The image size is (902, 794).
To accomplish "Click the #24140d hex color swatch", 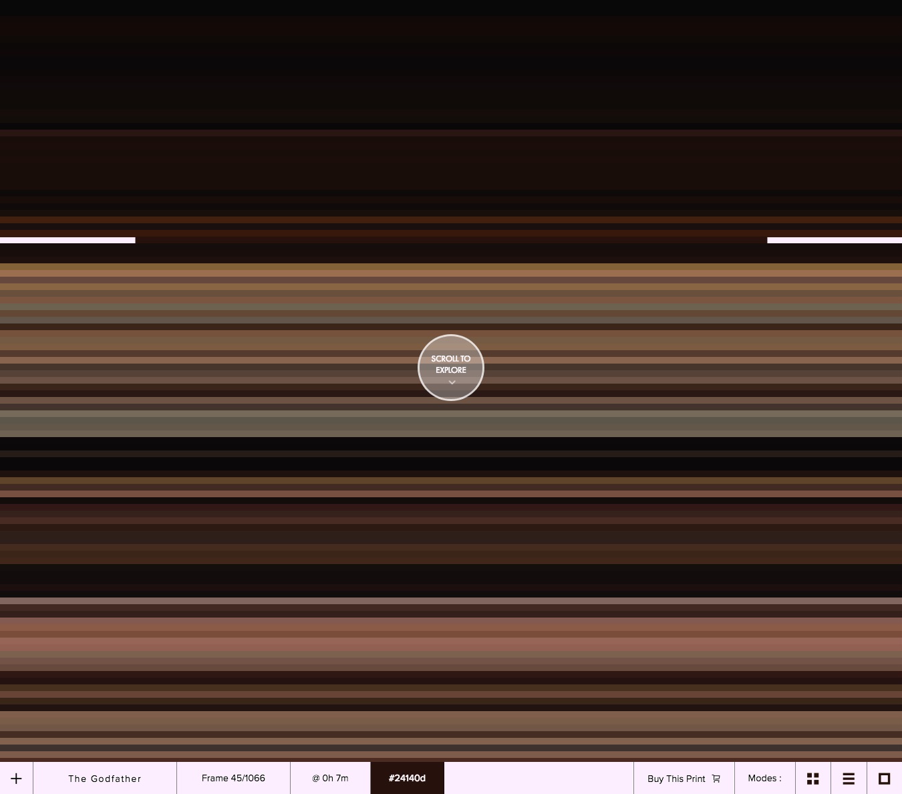I will pyautogui.click(x=408, y=778).
